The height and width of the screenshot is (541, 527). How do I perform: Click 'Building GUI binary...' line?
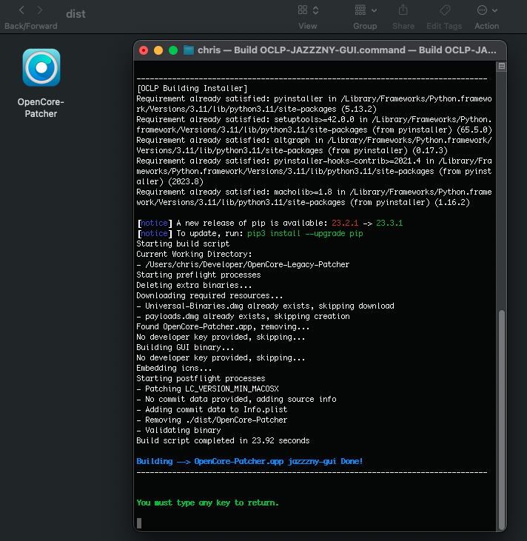tap(185, 347)
